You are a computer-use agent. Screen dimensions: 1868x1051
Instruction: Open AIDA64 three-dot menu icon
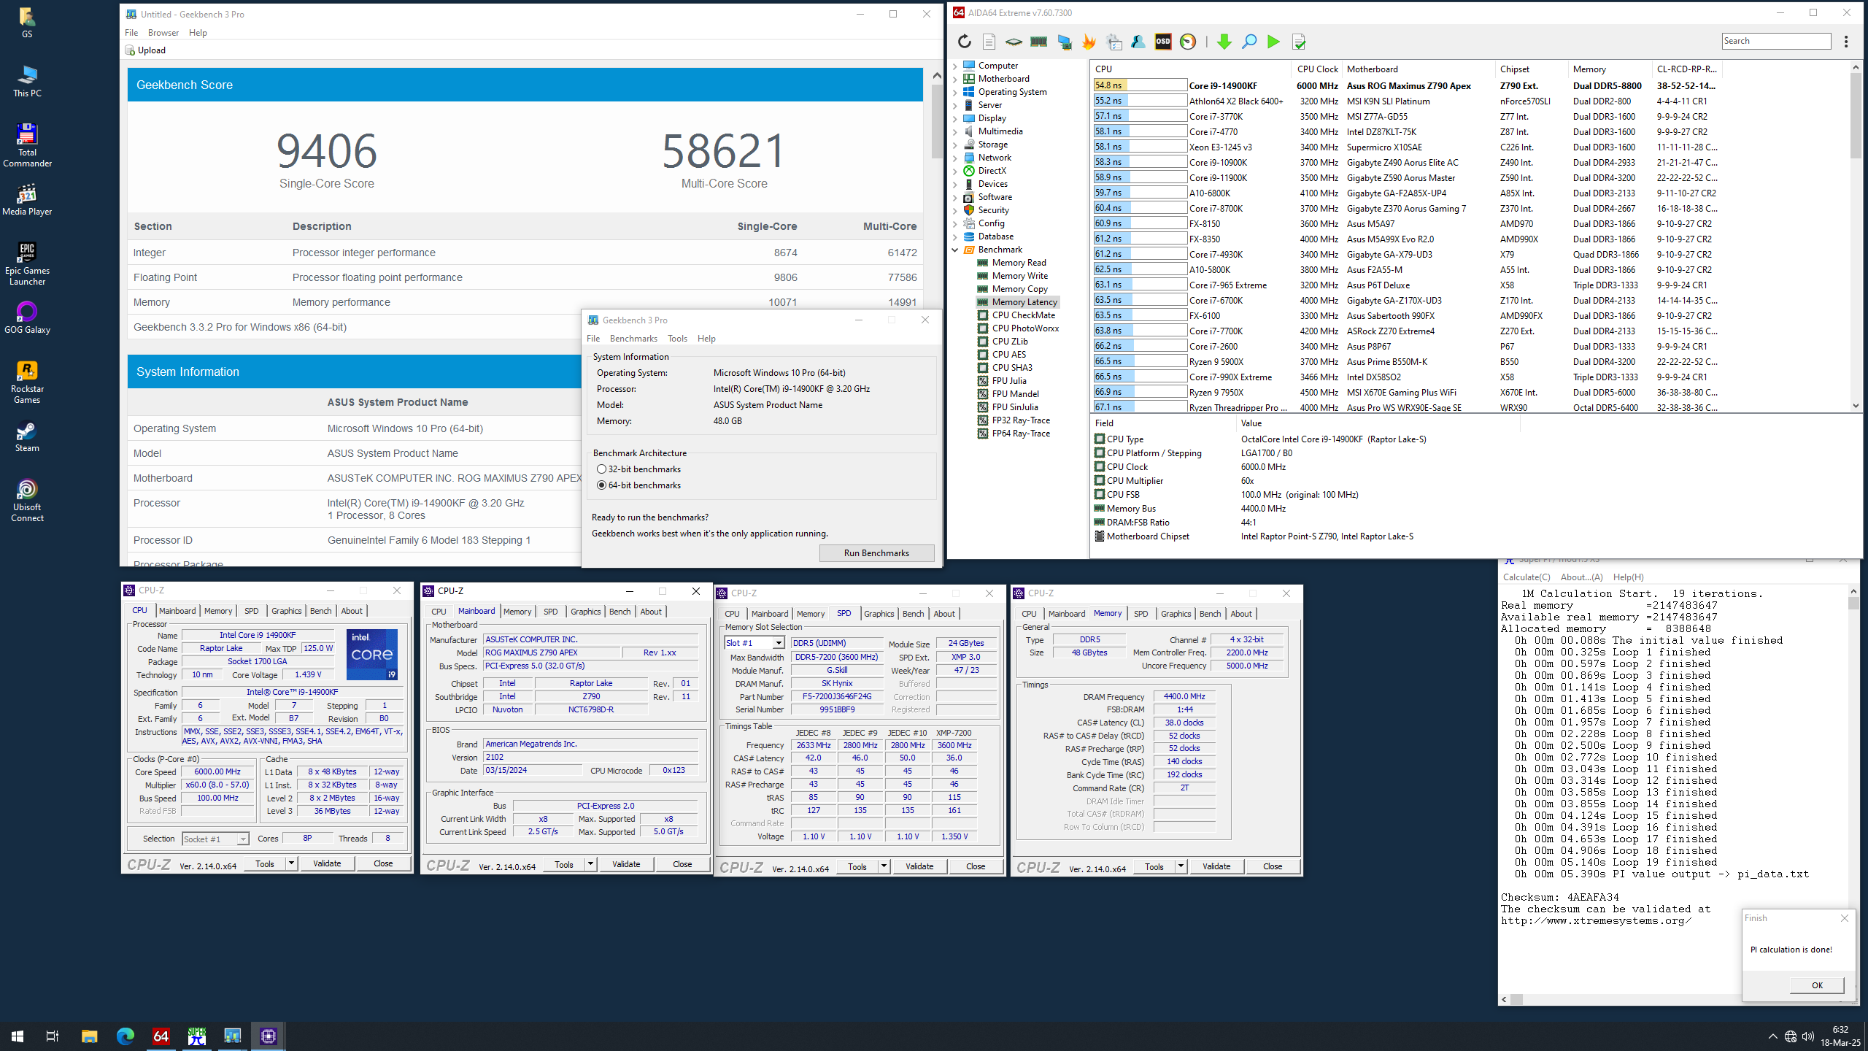[1846, 42]
